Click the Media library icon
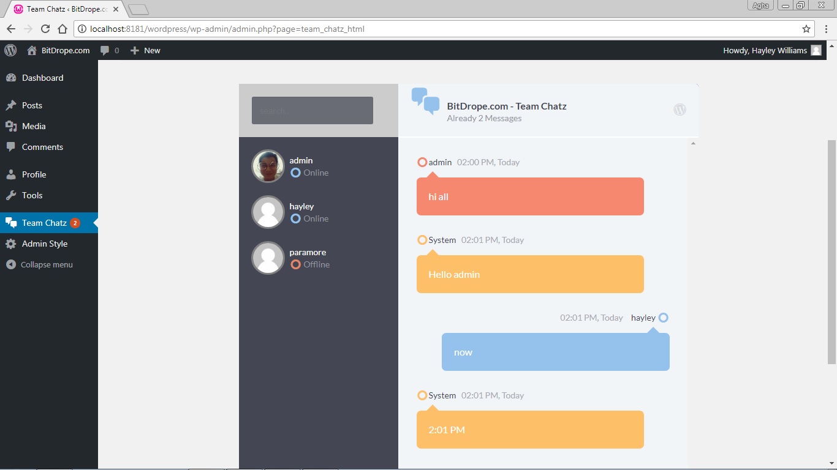 [11, 126]
